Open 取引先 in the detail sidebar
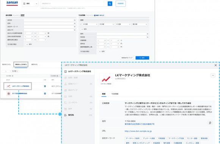 [x=78, y=115]
